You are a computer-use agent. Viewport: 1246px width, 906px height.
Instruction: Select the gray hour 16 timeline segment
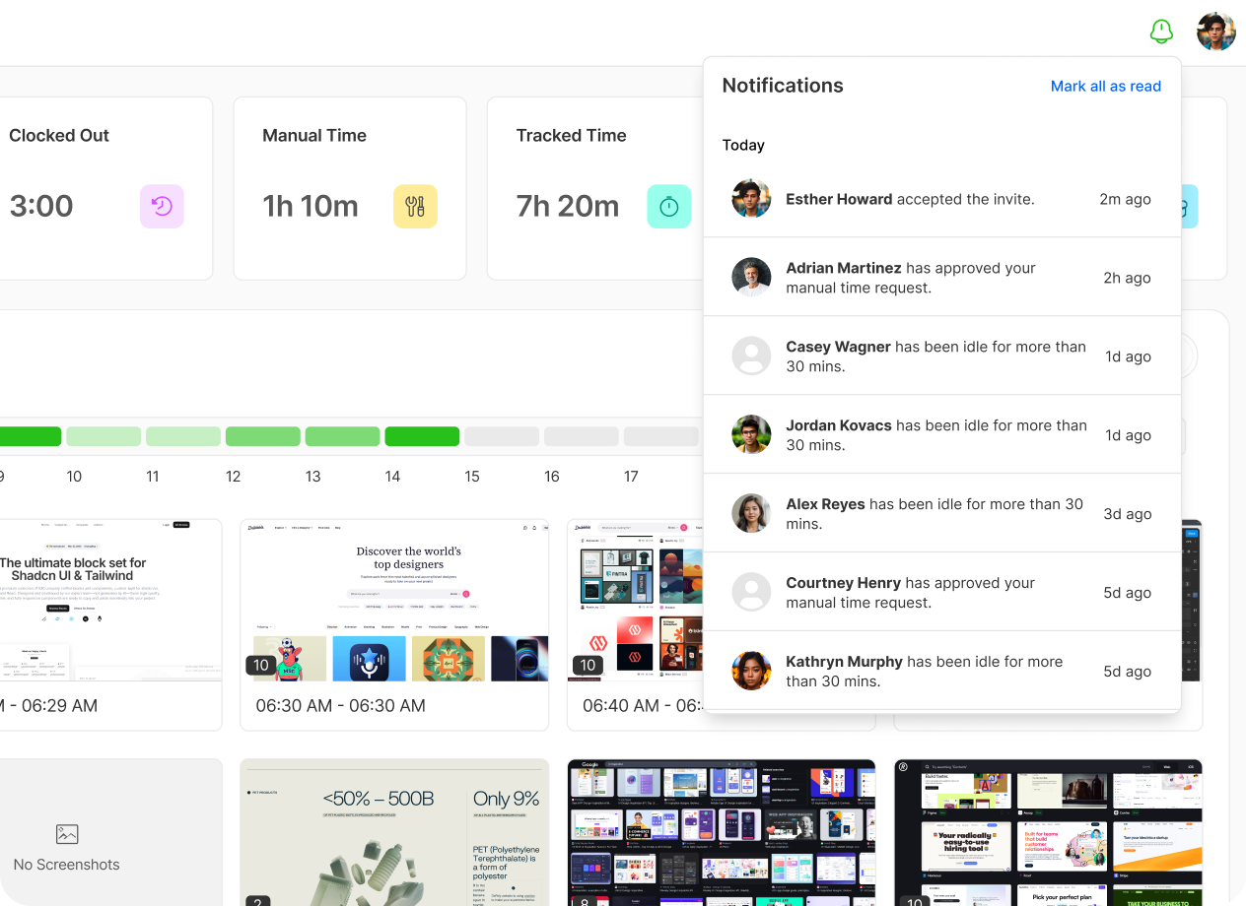point(581,436)
